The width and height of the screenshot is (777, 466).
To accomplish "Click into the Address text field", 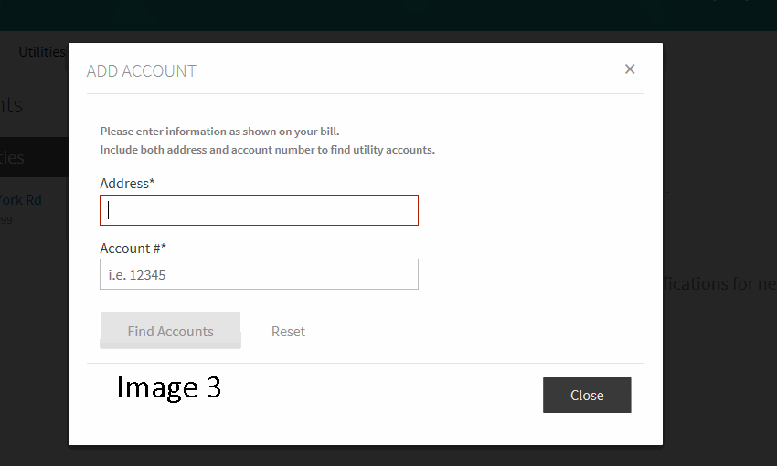I will [x=259, y=210].
